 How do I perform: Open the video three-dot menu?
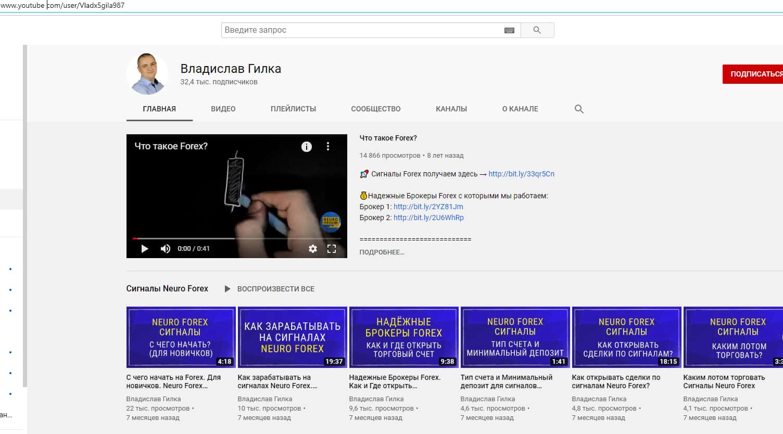(328, 147)
